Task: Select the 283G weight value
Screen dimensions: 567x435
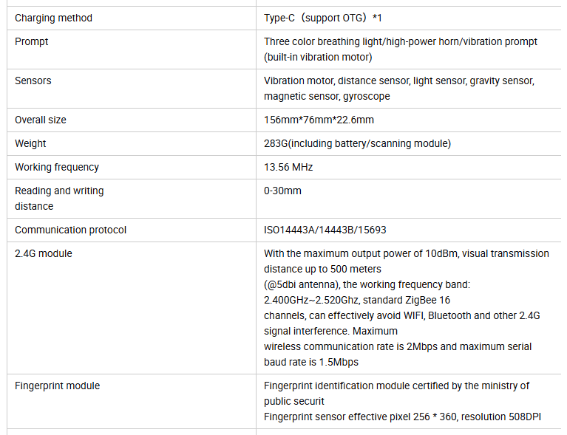Action: (357, 143)
